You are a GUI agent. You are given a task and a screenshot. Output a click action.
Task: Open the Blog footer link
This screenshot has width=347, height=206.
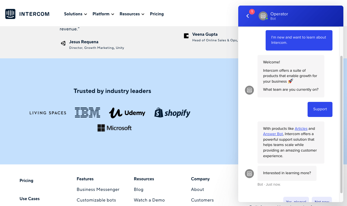(x=139, y=190)
